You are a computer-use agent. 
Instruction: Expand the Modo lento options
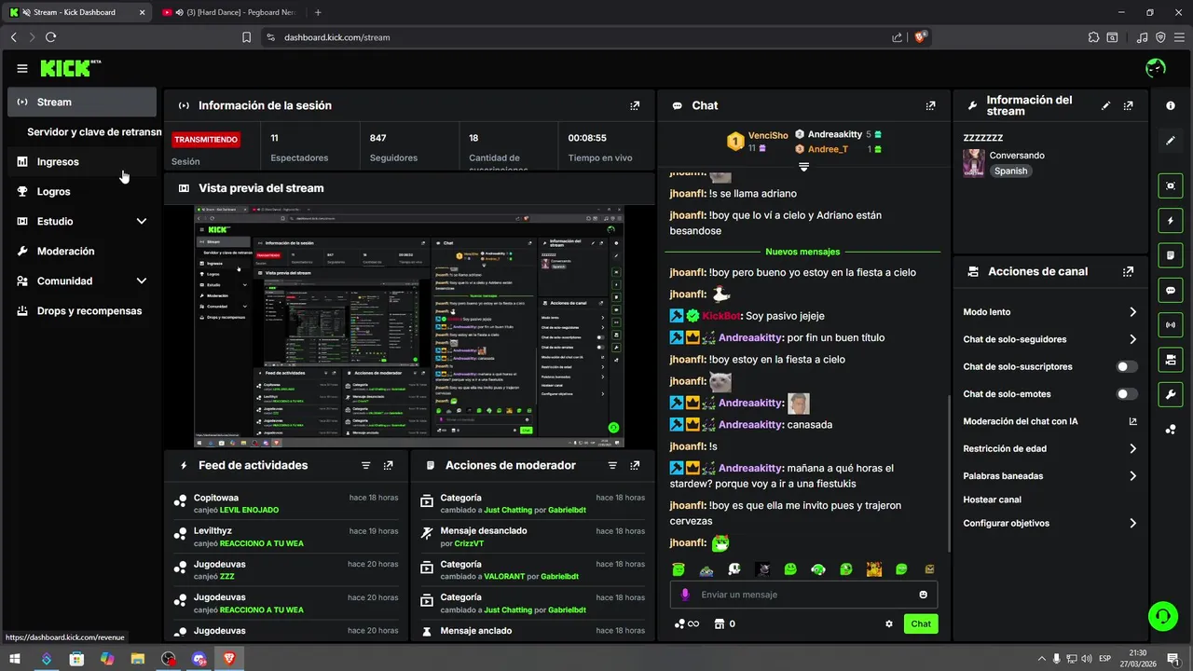pos(1132,312)
